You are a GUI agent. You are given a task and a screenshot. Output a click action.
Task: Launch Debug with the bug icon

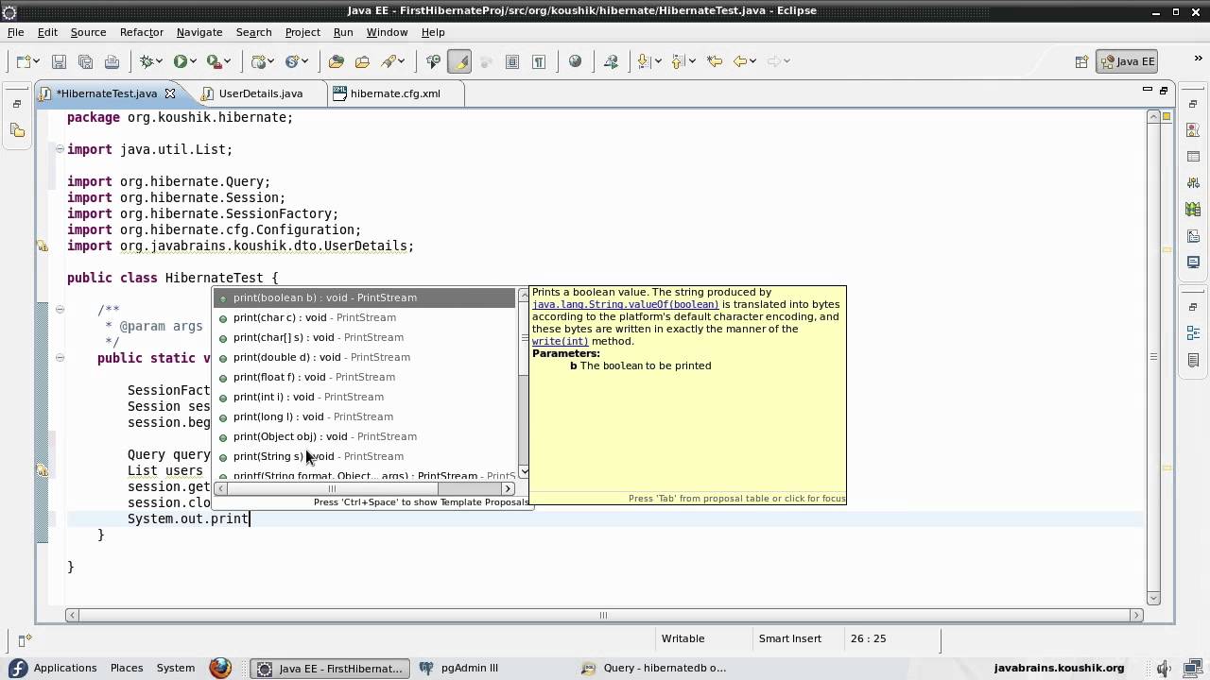pyautogui.click(x=147, y=61)
